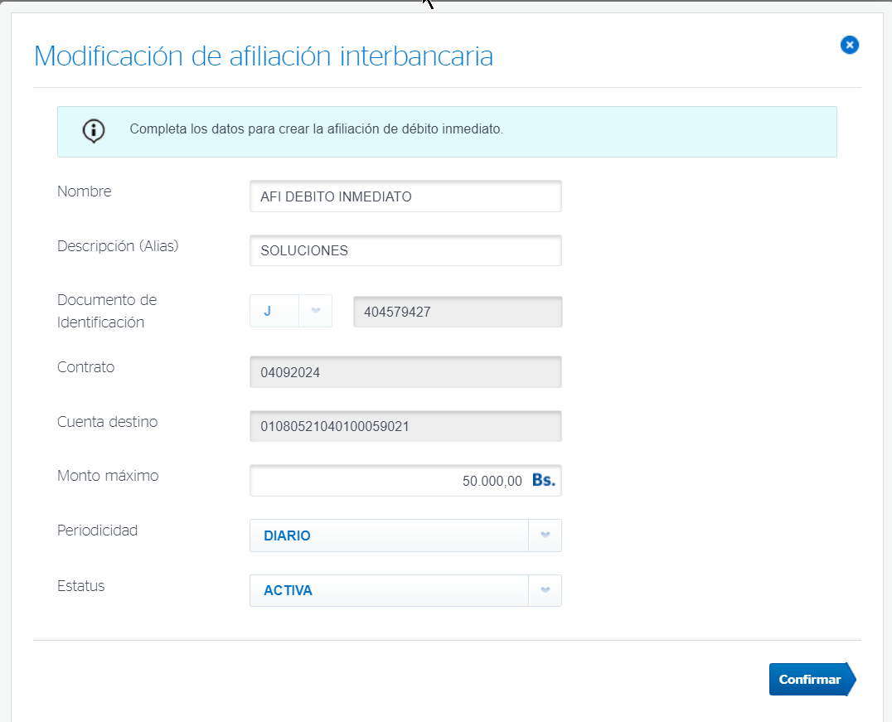Expand the Estatus dropdown arrow
Screen dimensions: 892x722
(545, 590)
